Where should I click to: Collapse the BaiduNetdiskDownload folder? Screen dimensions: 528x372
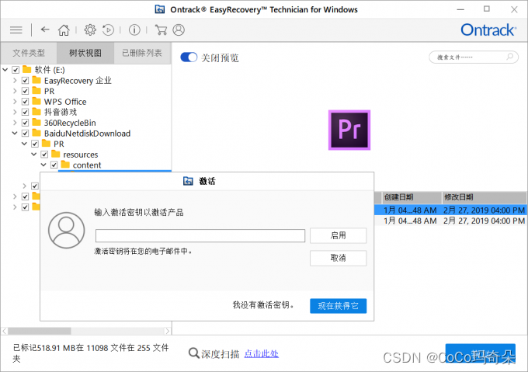coord(15,133)
